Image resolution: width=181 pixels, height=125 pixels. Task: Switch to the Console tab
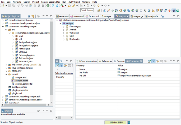coord(119,61)
